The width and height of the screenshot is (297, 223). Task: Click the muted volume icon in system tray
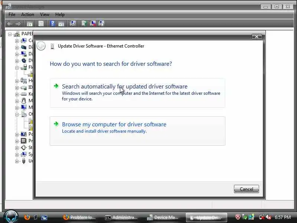(x=268, y=217)
